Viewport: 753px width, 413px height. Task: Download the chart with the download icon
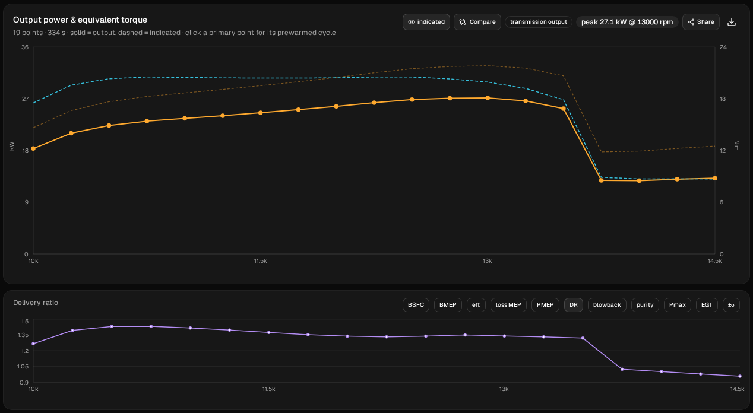click(732, 22)
